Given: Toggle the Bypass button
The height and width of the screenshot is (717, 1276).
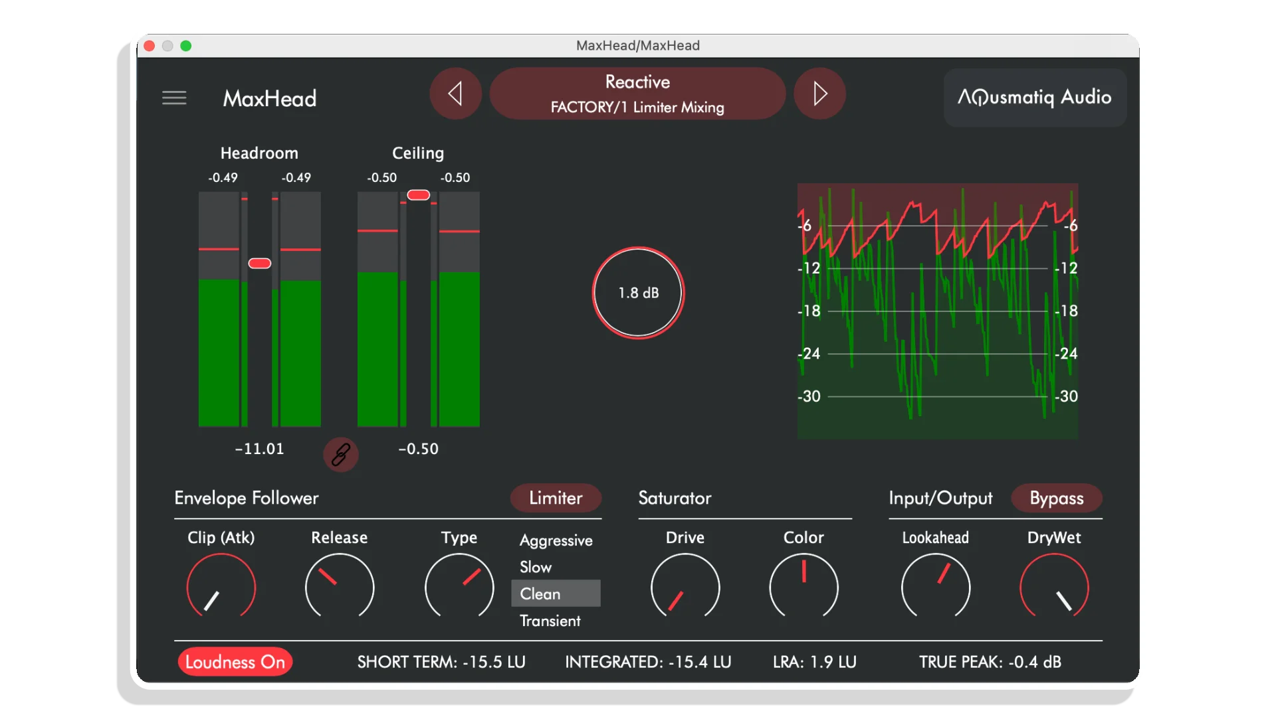Looking at the screenshot, I should coord(1057,498).
